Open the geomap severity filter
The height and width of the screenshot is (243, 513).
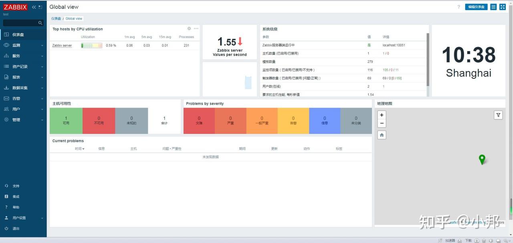(x=498, y=115)
